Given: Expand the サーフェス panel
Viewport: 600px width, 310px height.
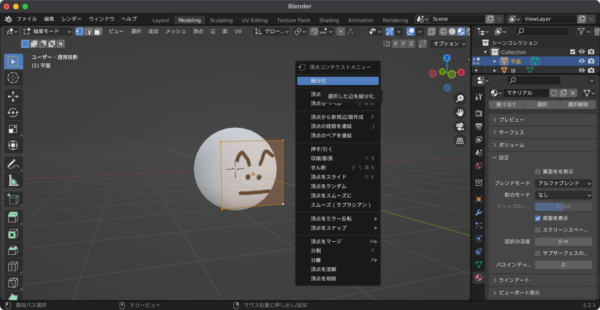Looking at the screenshot, I should pos(542,132).
